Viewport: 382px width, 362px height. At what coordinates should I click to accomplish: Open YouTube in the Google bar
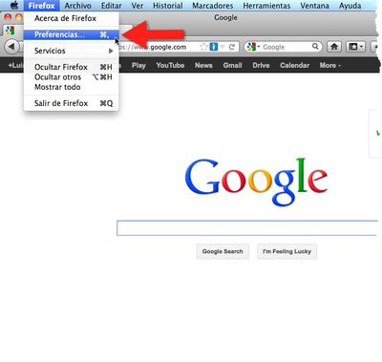(170, 65)
